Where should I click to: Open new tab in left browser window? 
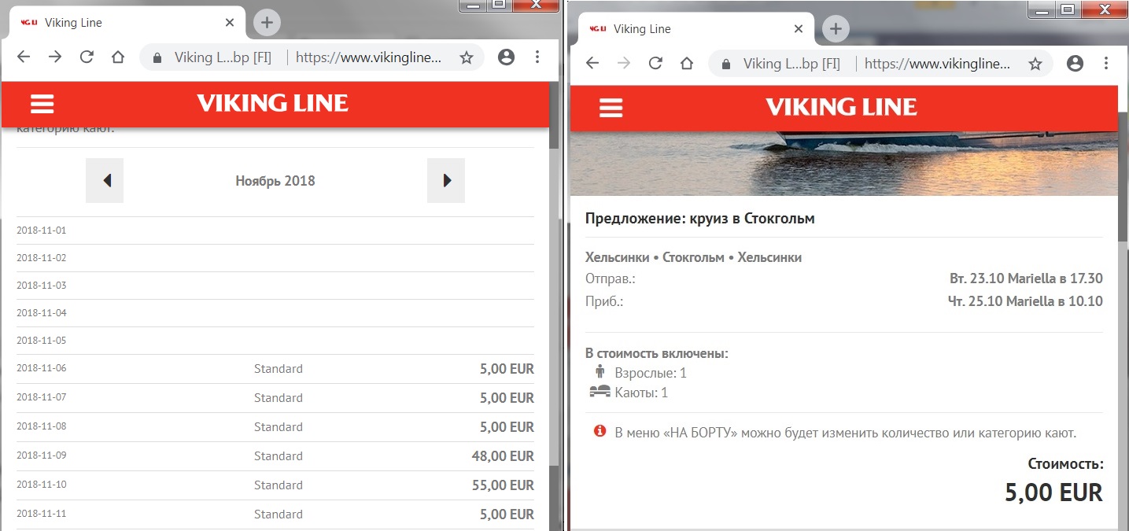tap(267, 23)
